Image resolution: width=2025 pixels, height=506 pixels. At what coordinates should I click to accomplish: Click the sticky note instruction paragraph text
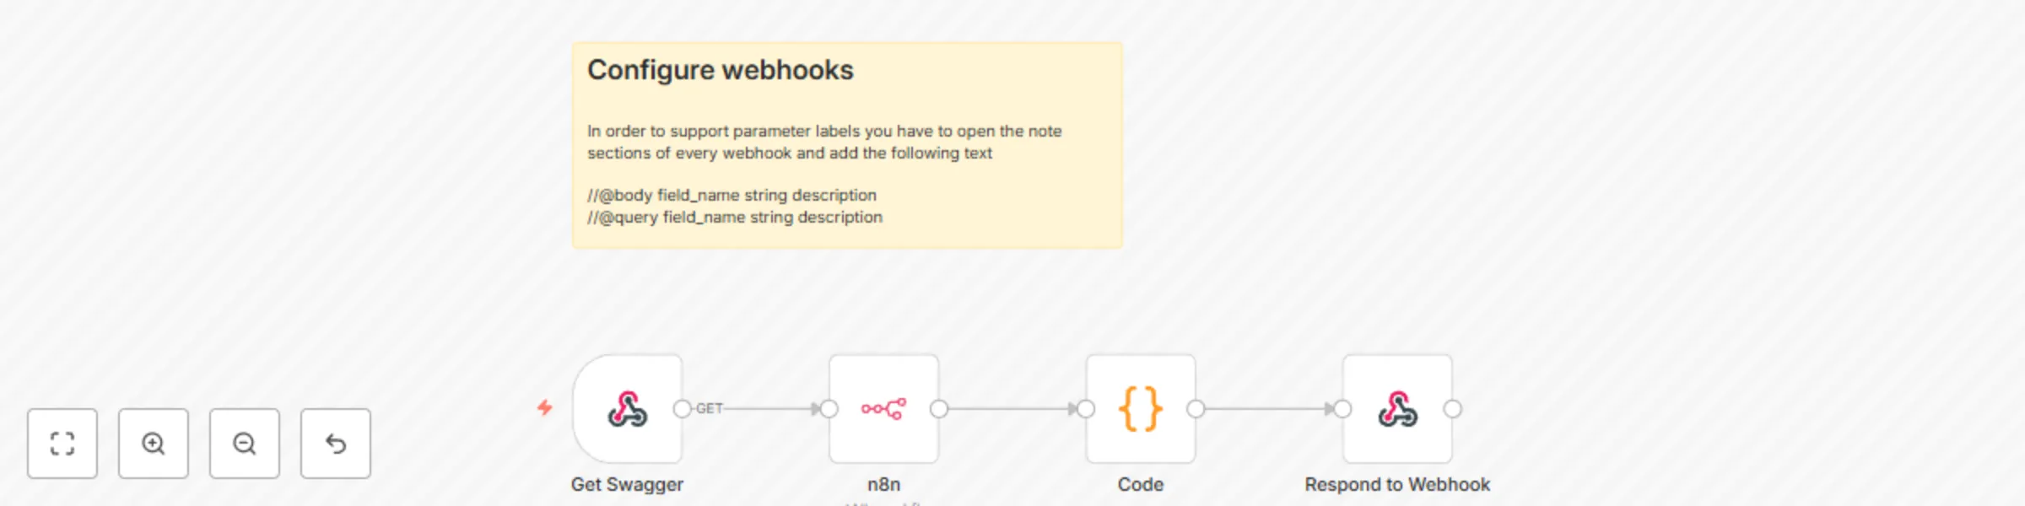(x=824, y=142)
